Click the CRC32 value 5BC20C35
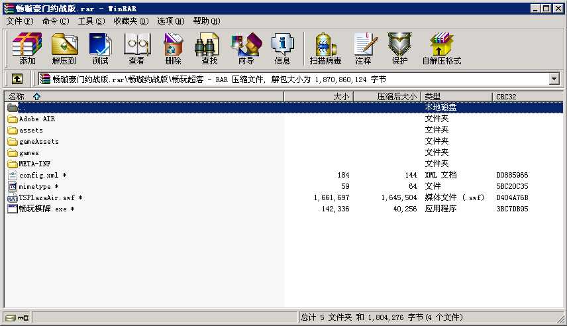 (x=512, y=186)
